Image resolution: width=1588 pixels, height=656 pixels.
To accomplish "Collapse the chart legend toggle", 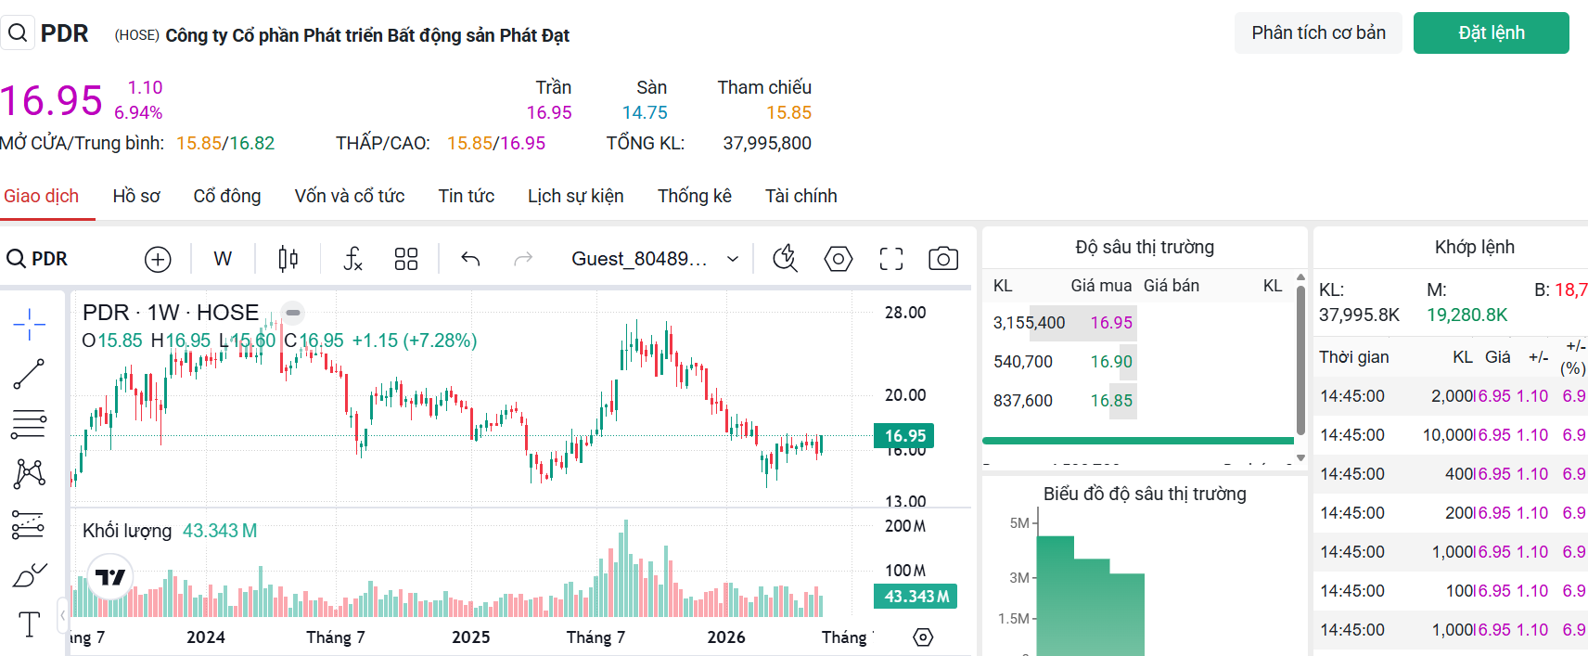I will (293, 313).
